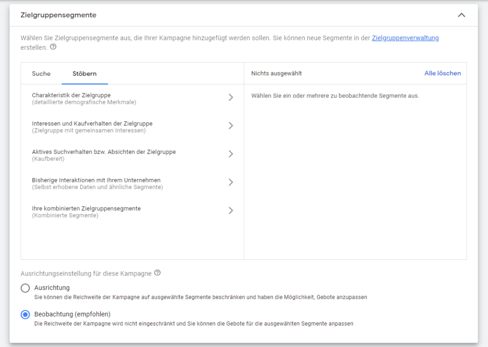The width and height of the screenshot is (488, 347).
Task: Expand "Aktives Suchverhalten bzw. Absichten der Zielgruppe"
Action: point(231,154)
